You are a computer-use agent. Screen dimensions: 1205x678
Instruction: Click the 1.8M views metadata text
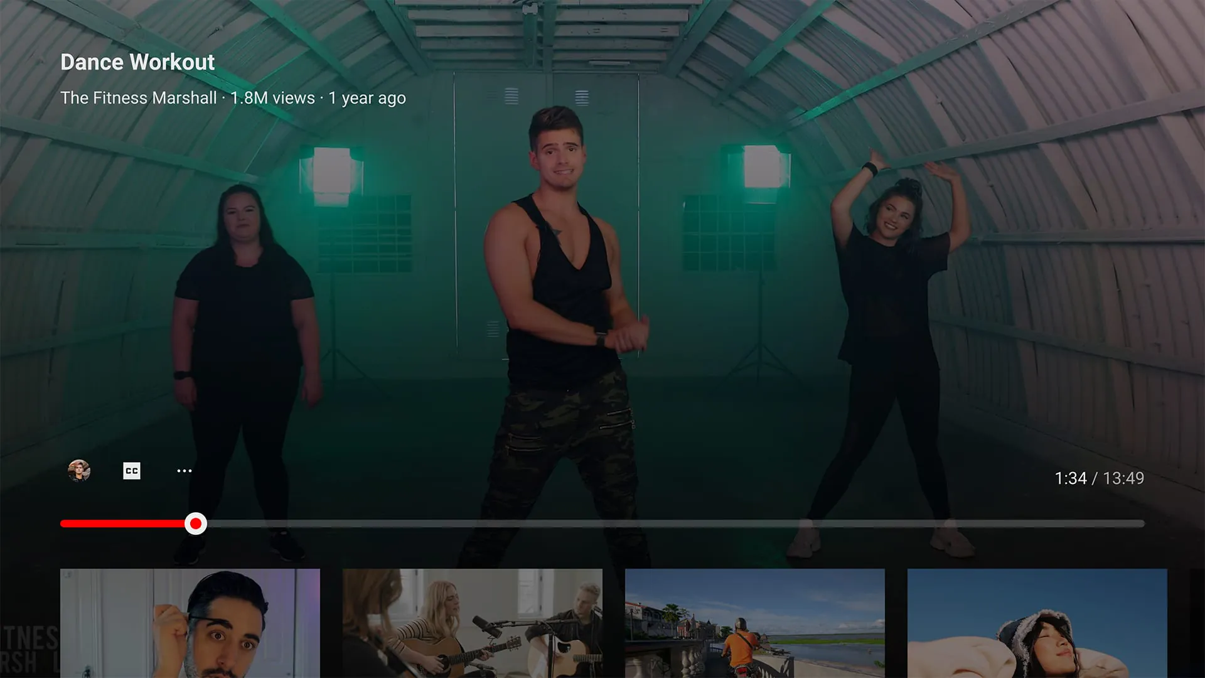pos(272,98)
